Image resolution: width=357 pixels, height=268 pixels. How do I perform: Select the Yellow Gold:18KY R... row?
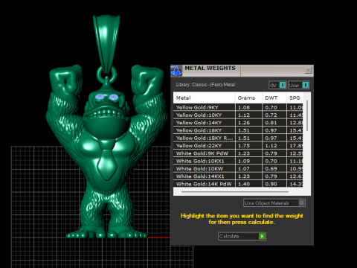(x=238, y=138)
